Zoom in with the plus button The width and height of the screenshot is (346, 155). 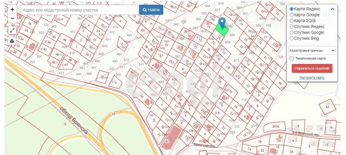12,9
